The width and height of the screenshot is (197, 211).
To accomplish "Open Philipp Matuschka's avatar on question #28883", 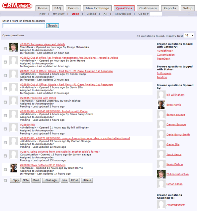I will point(14,47).
